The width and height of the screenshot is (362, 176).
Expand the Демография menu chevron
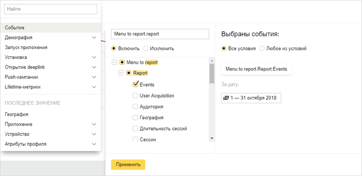[94, 38]
